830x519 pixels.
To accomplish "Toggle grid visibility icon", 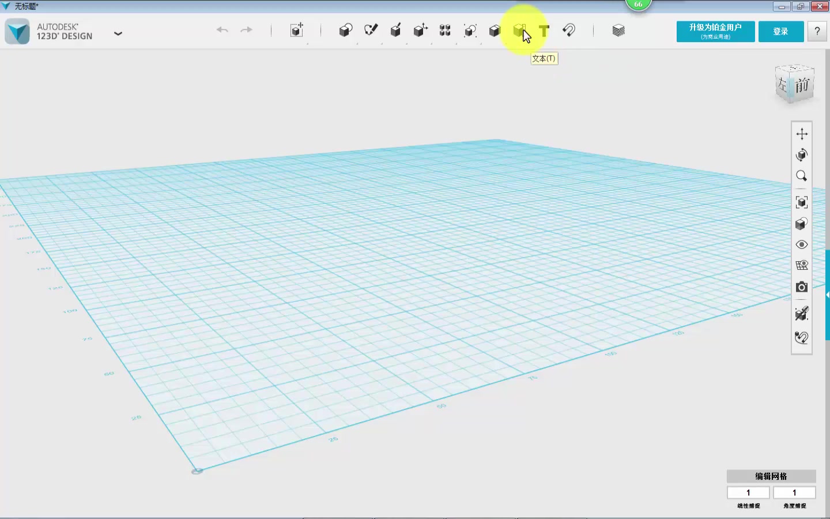I will click(802, 265).
